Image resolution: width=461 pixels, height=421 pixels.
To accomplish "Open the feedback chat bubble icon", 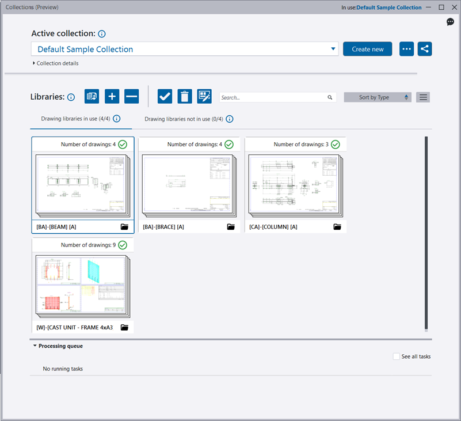I will 451,22.
